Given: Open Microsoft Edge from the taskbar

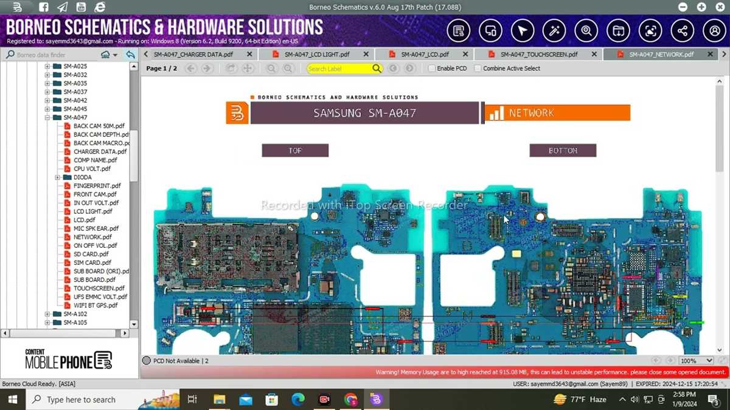Looking at the screenshot, I should point(298,399).
